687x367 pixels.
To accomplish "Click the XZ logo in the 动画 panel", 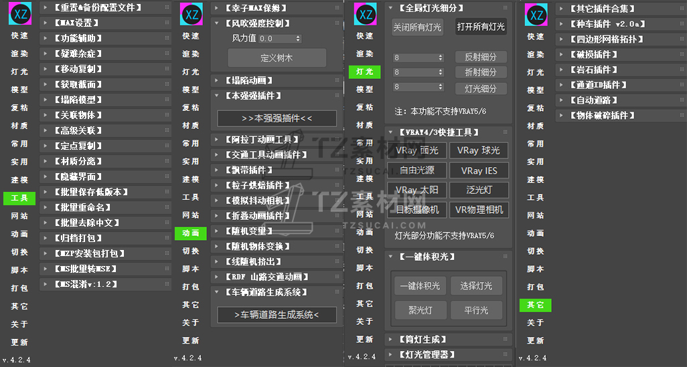I will point(192,14).
